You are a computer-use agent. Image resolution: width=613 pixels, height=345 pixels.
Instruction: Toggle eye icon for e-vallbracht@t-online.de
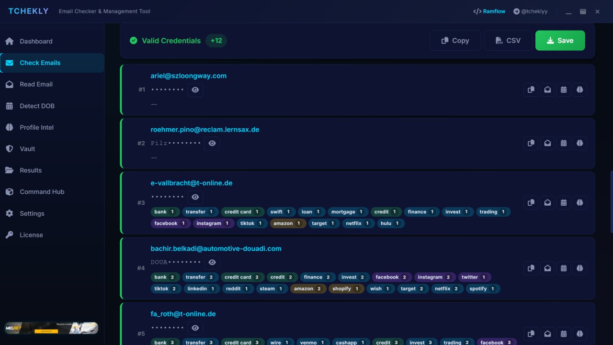(195, 197)
